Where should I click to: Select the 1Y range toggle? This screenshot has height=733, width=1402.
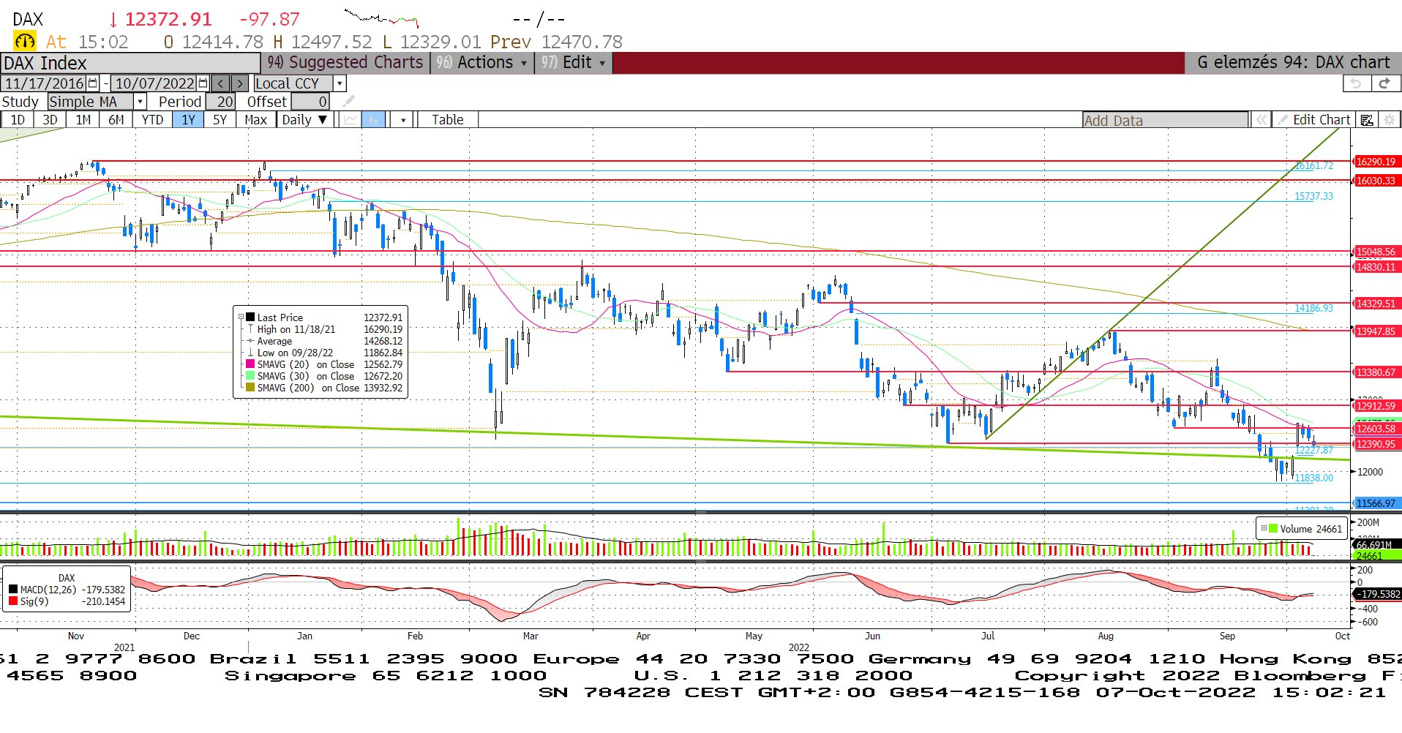[189, 120]
